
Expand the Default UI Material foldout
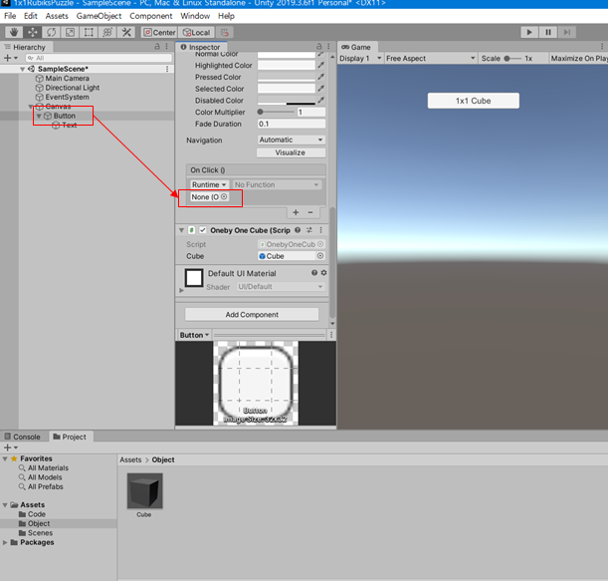(x=181, y=290)
